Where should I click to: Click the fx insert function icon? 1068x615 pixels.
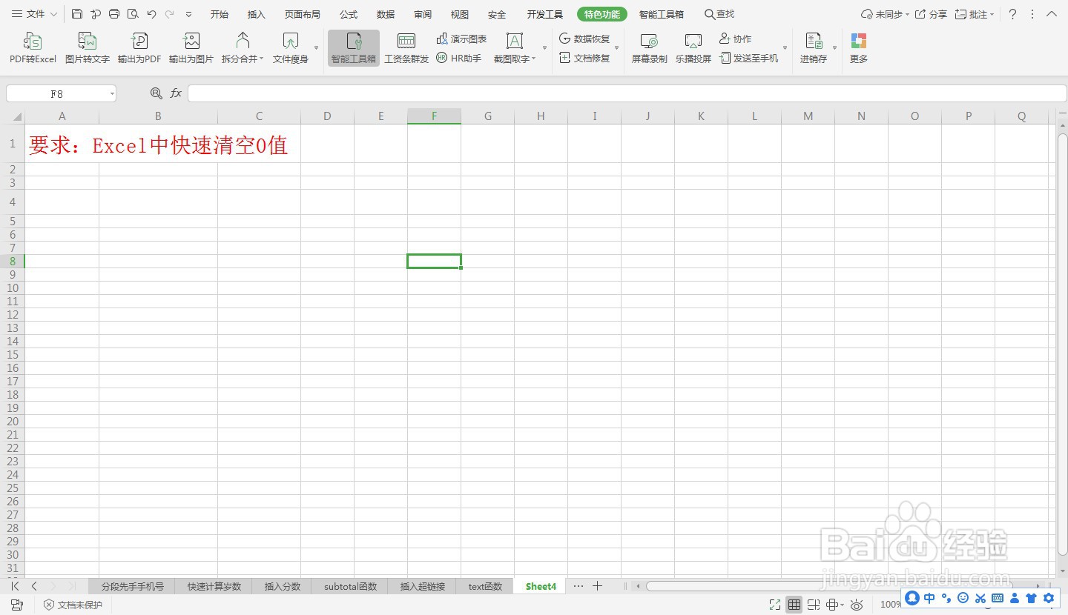(x=176, y=93)
